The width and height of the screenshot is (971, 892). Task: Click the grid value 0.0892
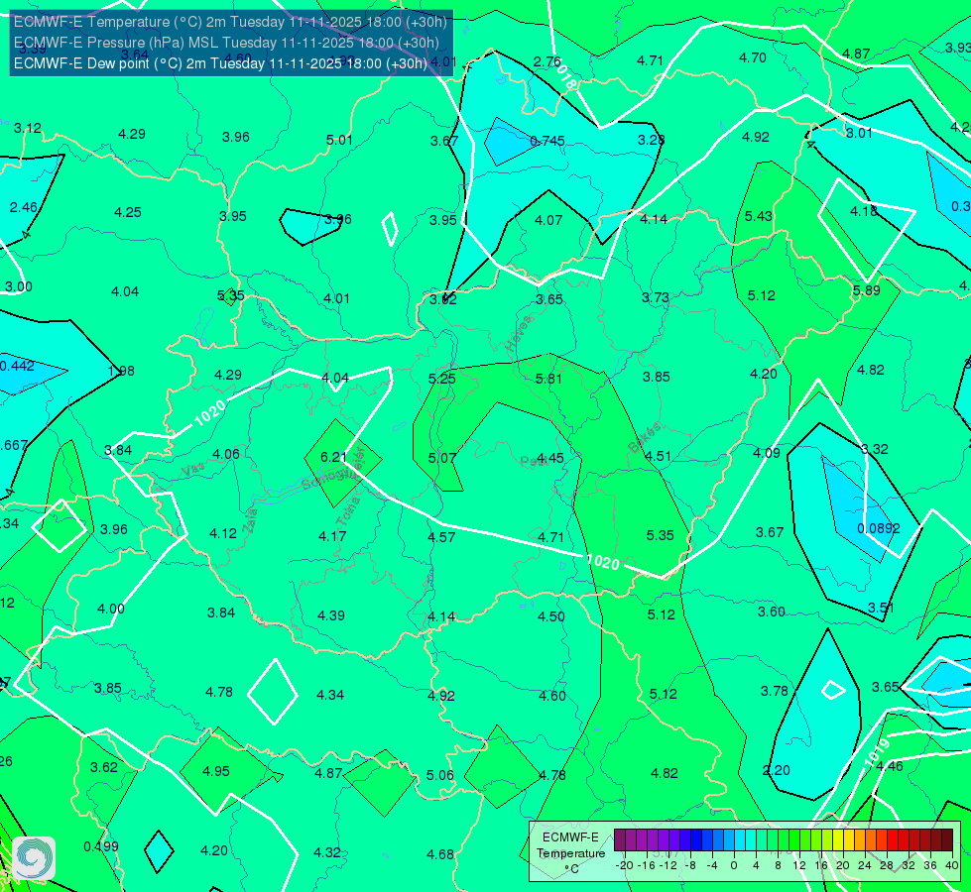(x=879, y=528)
